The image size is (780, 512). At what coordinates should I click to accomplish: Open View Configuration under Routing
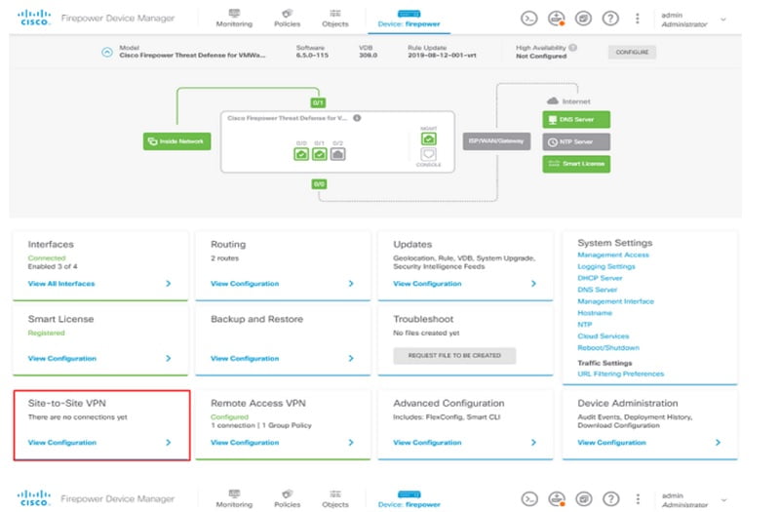point(245,284)
